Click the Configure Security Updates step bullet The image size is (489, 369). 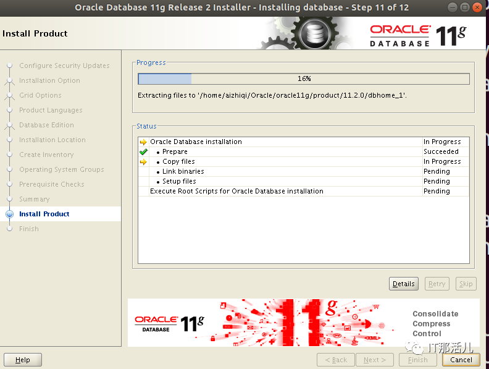pyautogui.click(x=10, y=66)
